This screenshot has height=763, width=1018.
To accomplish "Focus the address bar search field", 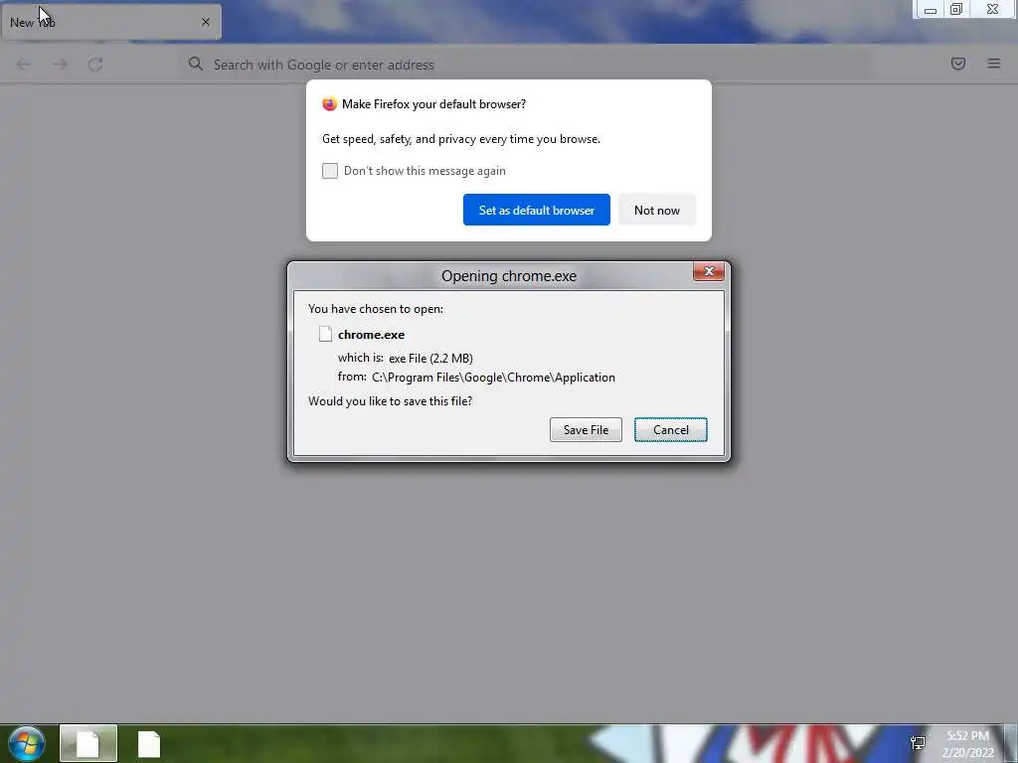I will (x=526, y=65).
